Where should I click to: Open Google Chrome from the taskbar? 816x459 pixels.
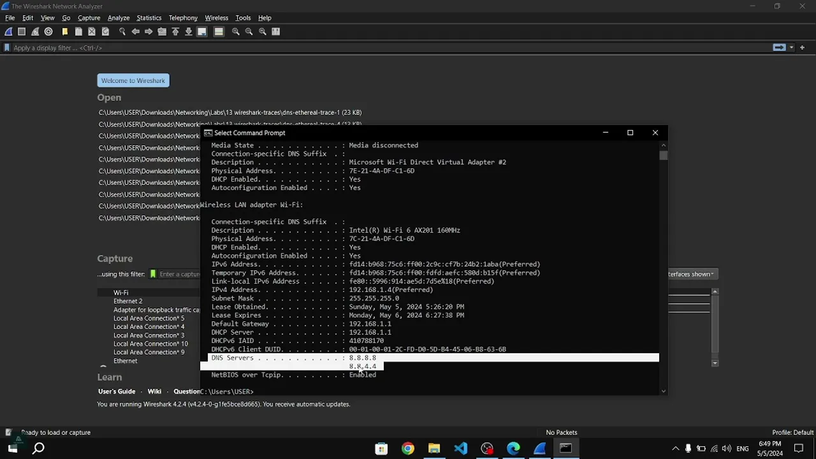point(407,448)
